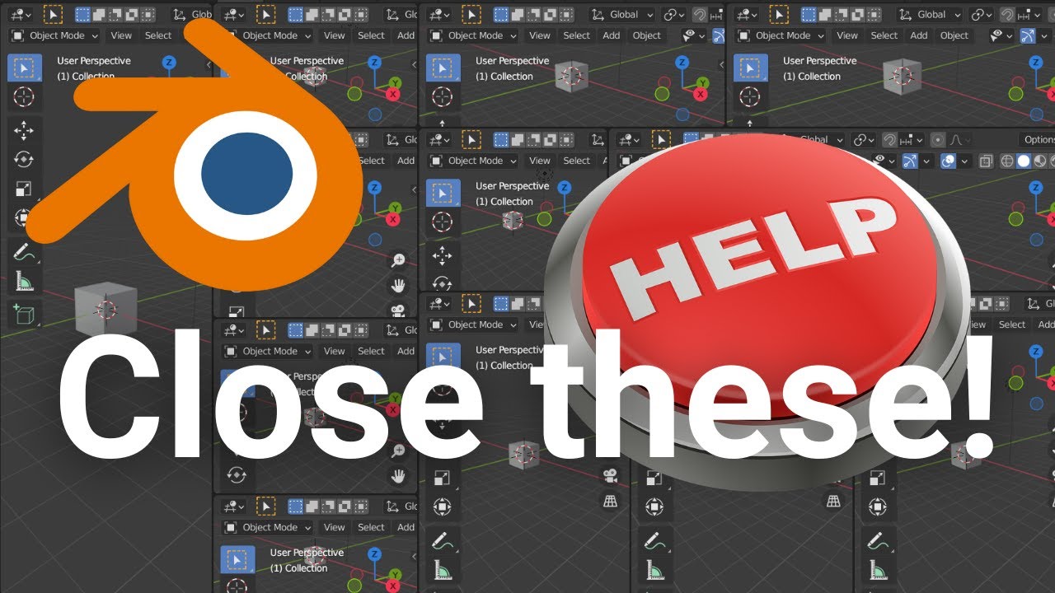Image resolution: width=1055 pixels, height=593 pixels.
Task: Open the Add menu in top-right viewport
Action: tap(919, 35)
